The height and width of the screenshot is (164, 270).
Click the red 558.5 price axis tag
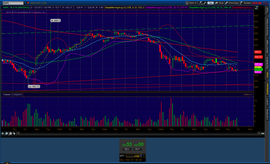point(258,52)
